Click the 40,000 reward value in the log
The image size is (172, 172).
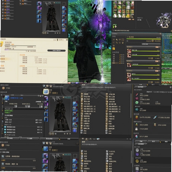click(x=157, y=41)
